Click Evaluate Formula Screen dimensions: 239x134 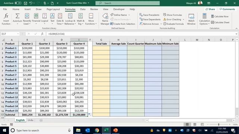tap(173, 24)
